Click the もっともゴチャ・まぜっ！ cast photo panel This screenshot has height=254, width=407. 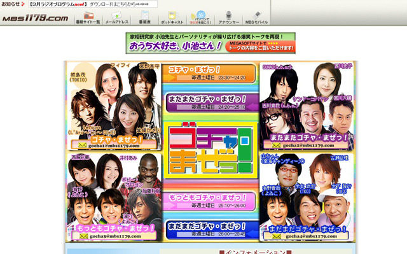coord(114,197)
